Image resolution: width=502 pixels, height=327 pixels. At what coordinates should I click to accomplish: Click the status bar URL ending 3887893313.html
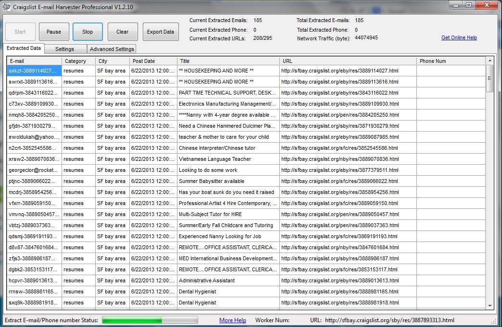tap(389, 320)
